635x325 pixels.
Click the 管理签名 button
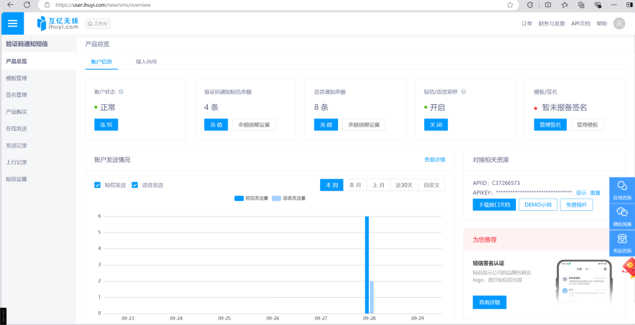[551, 125]
